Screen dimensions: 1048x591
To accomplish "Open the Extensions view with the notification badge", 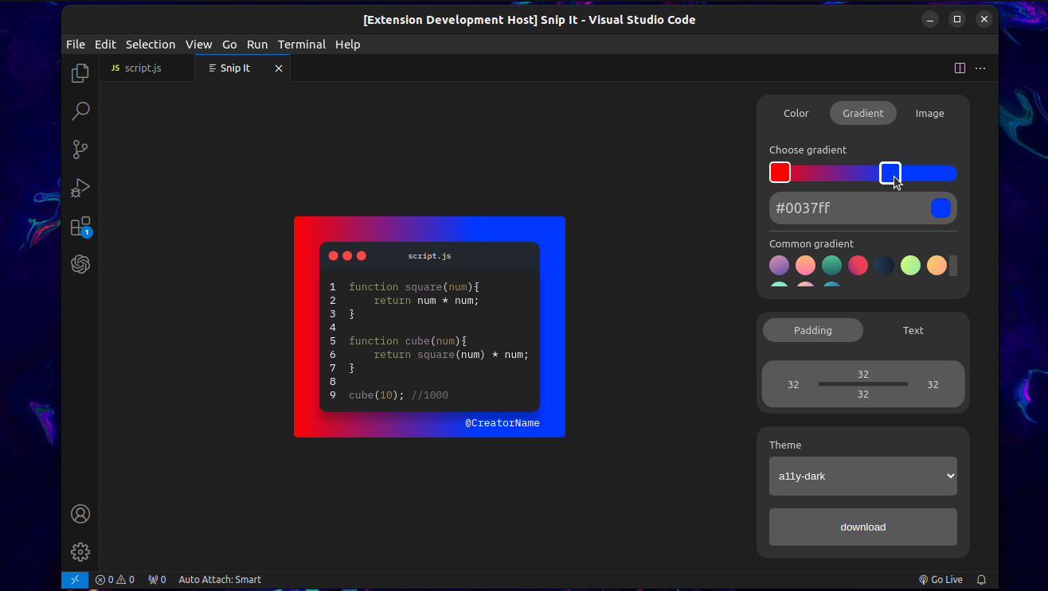I will 80,226.
